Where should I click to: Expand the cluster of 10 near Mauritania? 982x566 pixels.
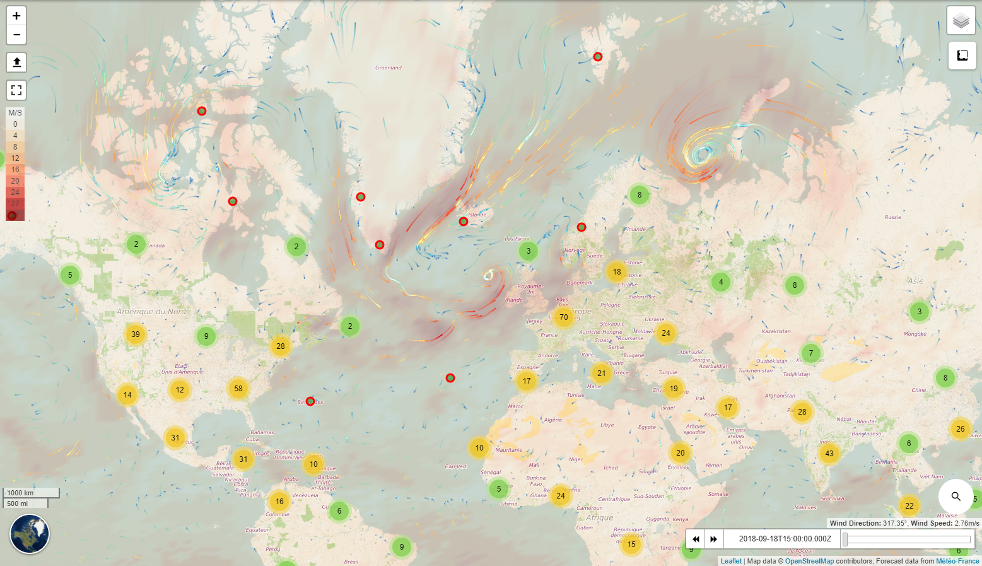[479, 448]
